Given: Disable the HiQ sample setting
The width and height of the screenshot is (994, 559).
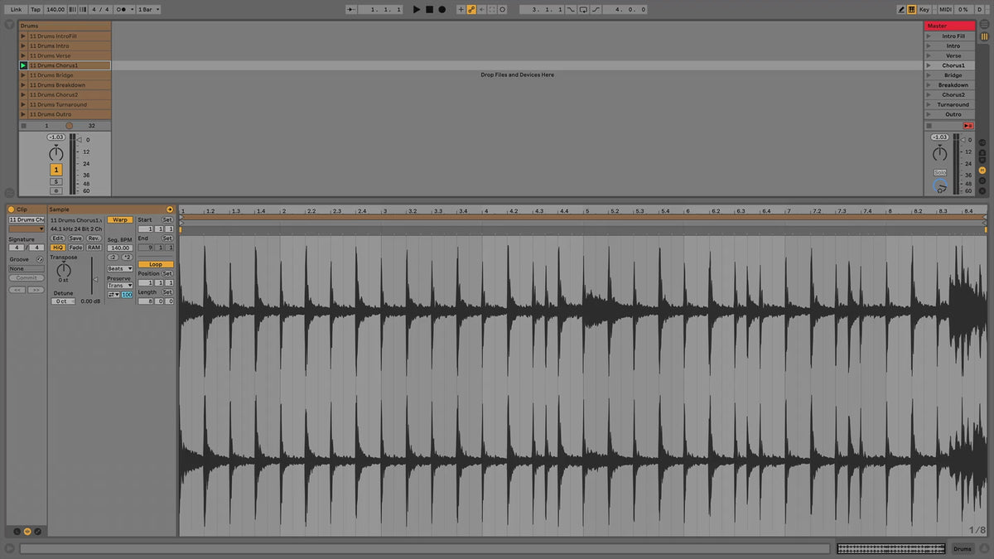Looking at the screenshot, I should (x=57, y=248).
